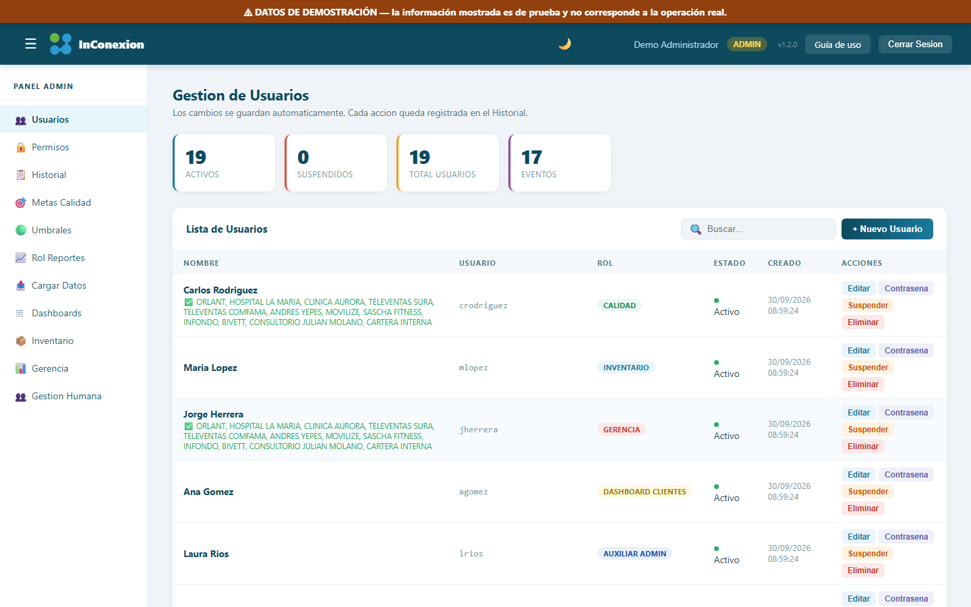Click the Historial clipboard icon
971x607 pixels.
(21, 175)
